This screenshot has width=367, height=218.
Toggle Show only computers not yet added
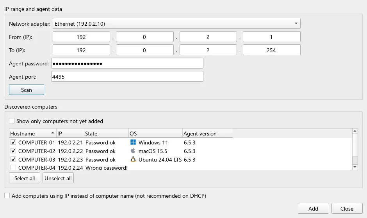click(x=12, y=121)
